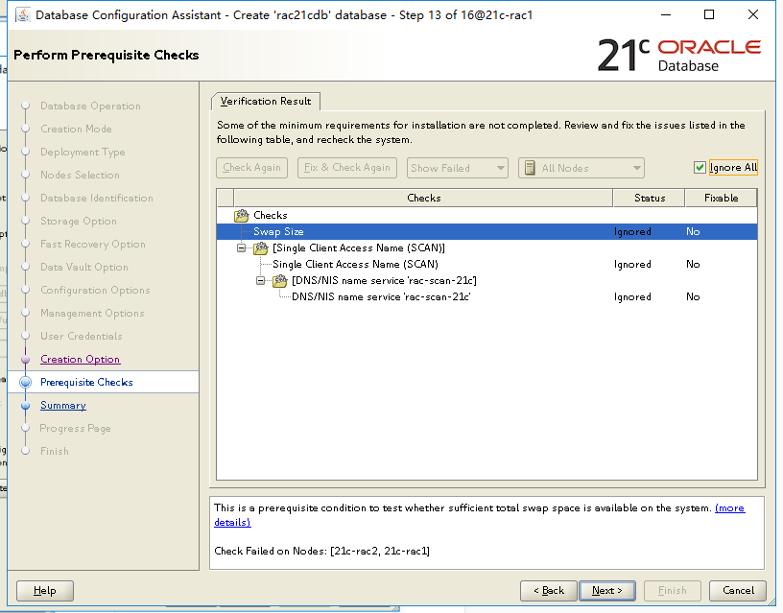
Task: Click the Creation Option step bullet
Action: (26, 360)
